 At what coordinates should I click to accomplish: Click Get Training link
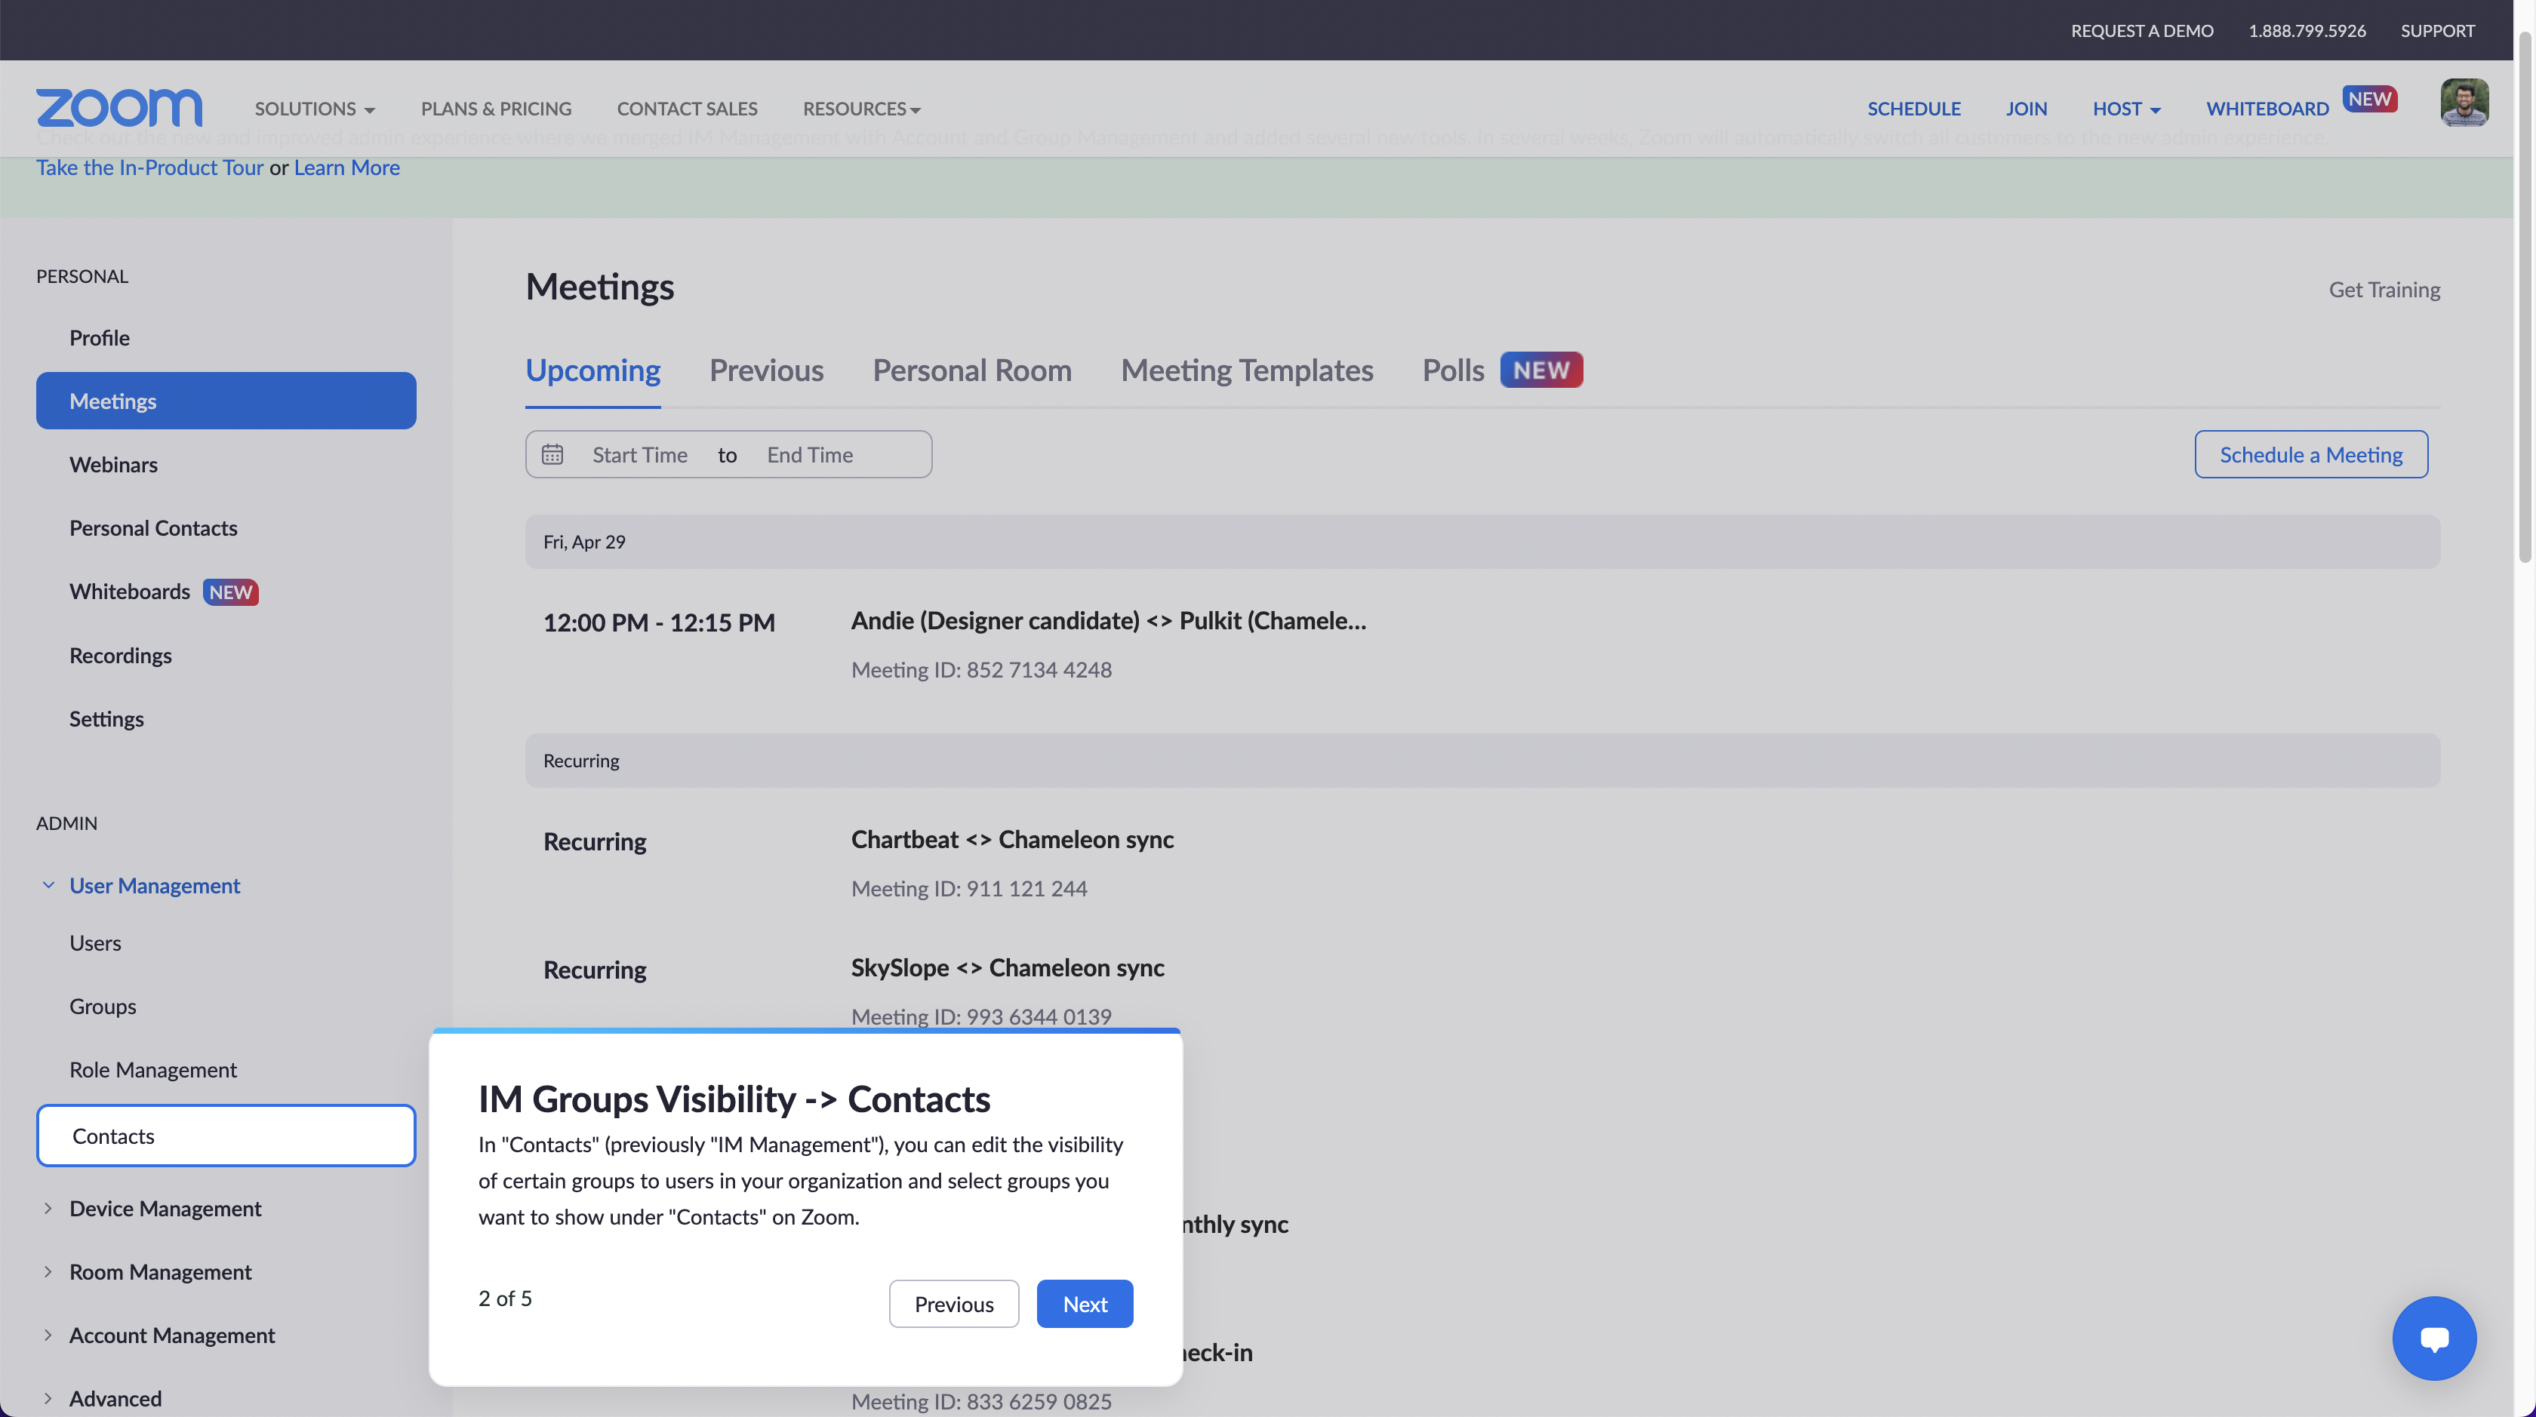[2384, 289]
